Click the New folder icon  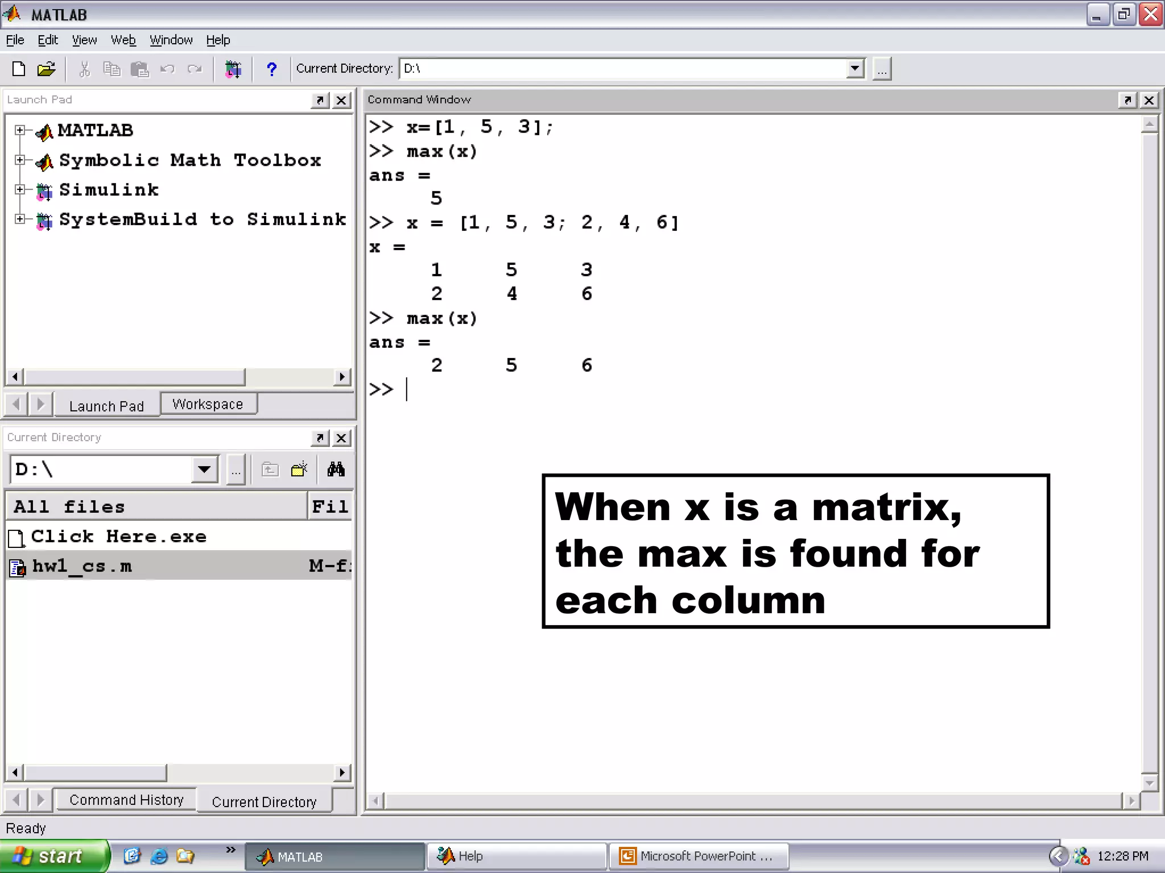tap(299, 469)
